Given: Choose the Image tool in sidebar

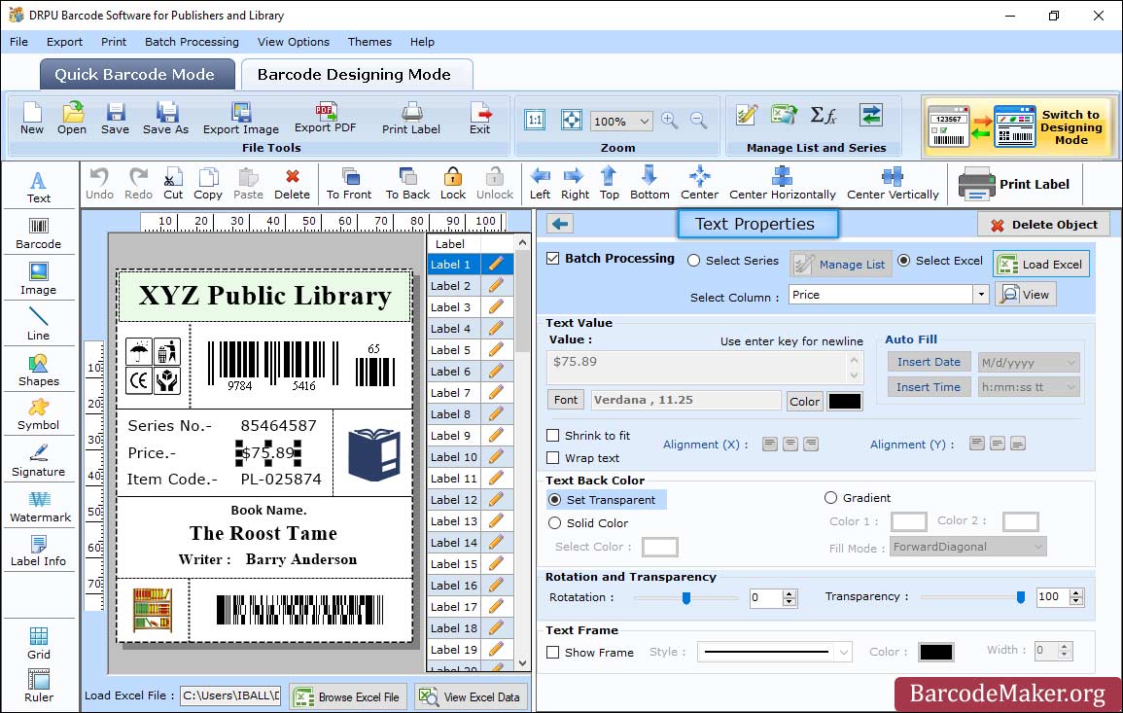Looking at the screenshot, I should click(x=39, y=279).
